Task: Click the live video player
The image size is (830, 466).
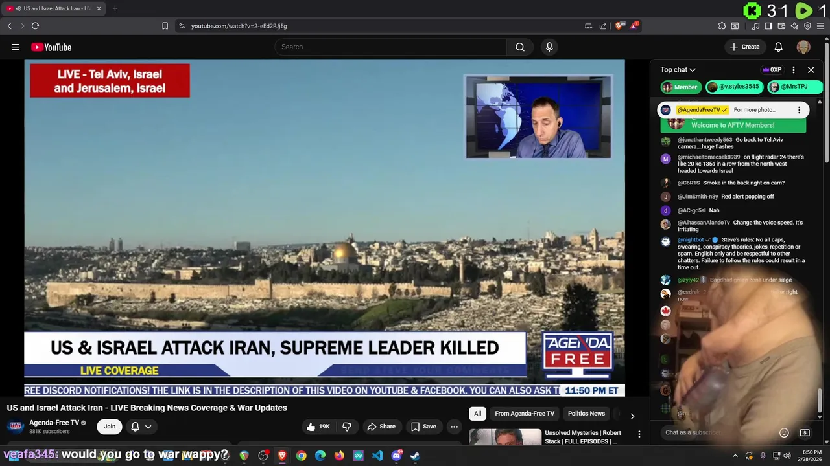Action: tap(324, 228)
